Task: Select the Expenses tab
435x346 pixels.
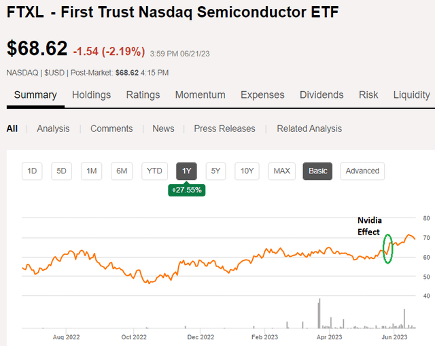Action: coord(262,95)
